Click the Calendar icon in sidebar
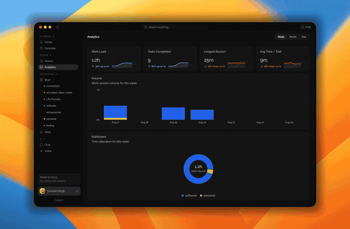The height and width of the screenshot is (229, 350). [42, 48]
